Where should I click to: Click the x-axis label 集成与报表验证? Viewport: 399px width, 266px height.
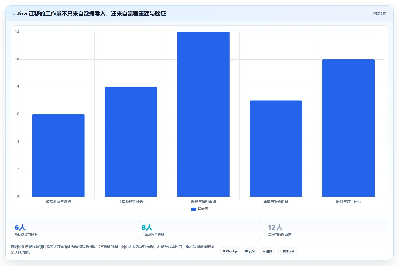pyautogui.click(x=276, y=202)
